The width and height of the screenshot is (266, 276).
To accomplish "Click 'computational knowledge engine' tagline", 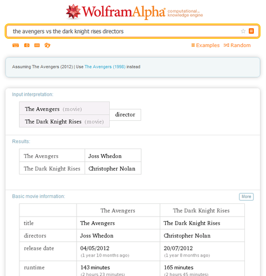I will click(185, 13).
